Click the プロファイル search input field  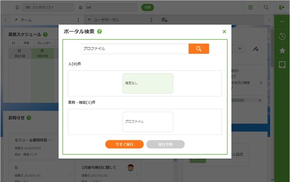[134, 49]
